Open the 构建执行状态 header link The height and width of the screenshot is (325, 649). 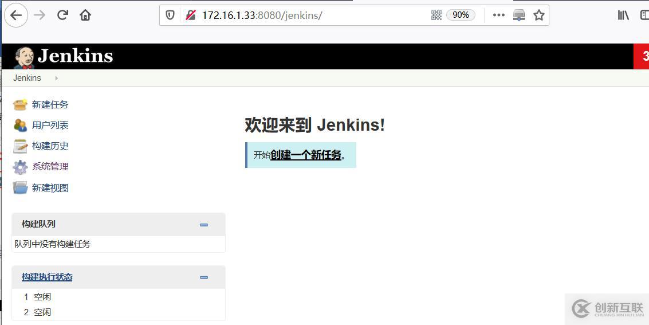(x=47, y=277)
